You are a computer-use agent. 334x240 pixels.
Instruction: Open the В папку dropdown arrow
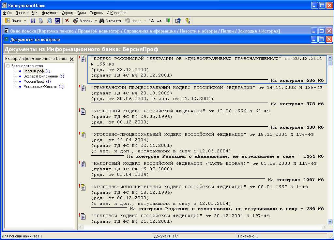tap(96, 21)
